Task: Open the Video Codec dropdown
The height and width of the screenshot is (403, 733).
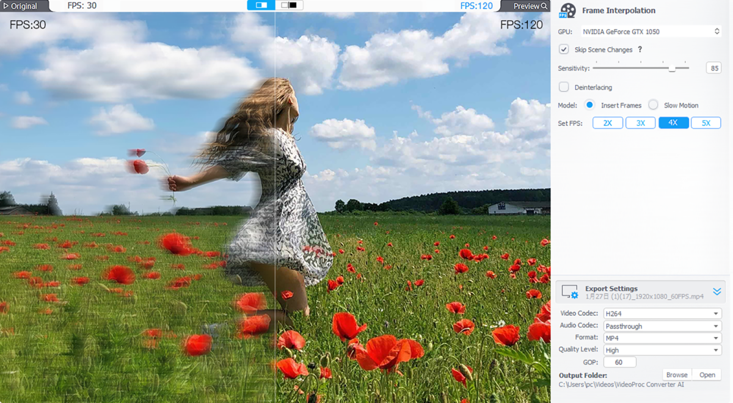Action: [x=662, y=314]
